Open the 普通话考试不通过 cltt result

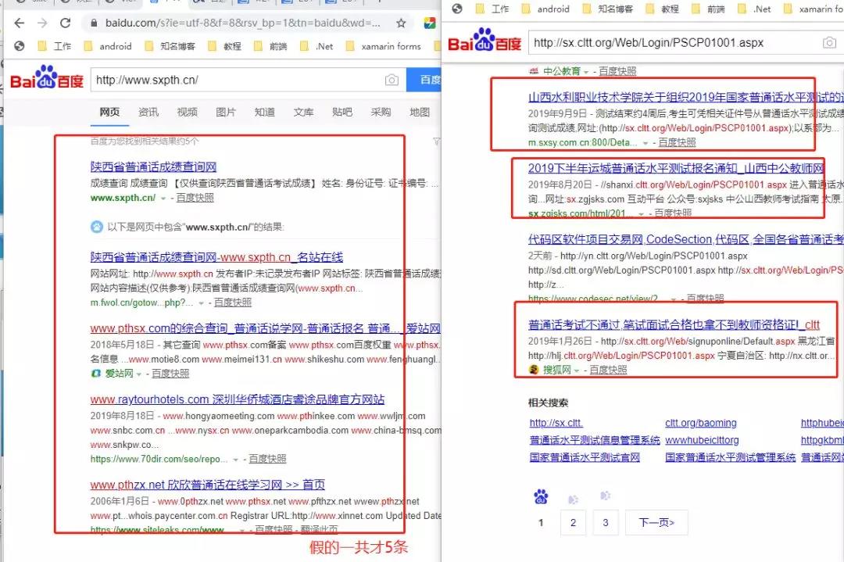coord(674,324)
